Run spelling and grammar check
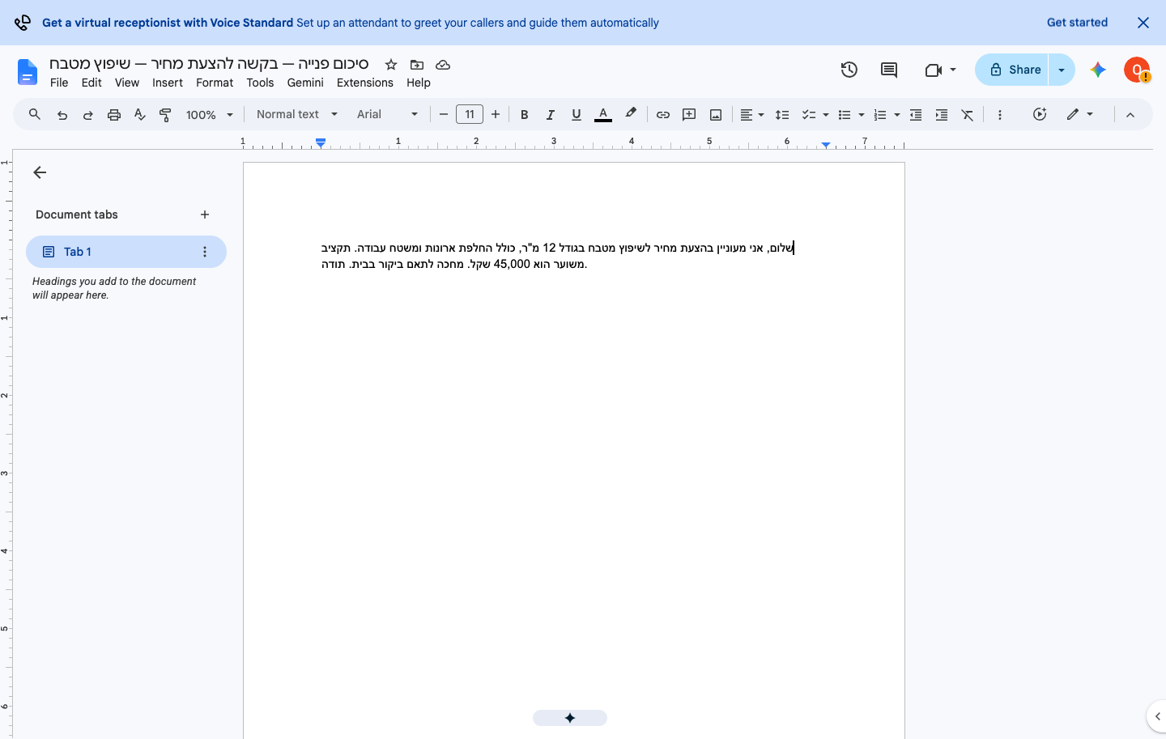Image resolution: width=1166 pixels, height=739 pixels. click(140, 115)
